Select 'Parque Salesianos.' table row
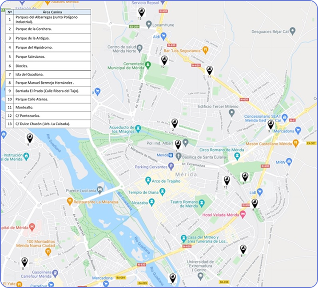318x288 pixels. 48,56
